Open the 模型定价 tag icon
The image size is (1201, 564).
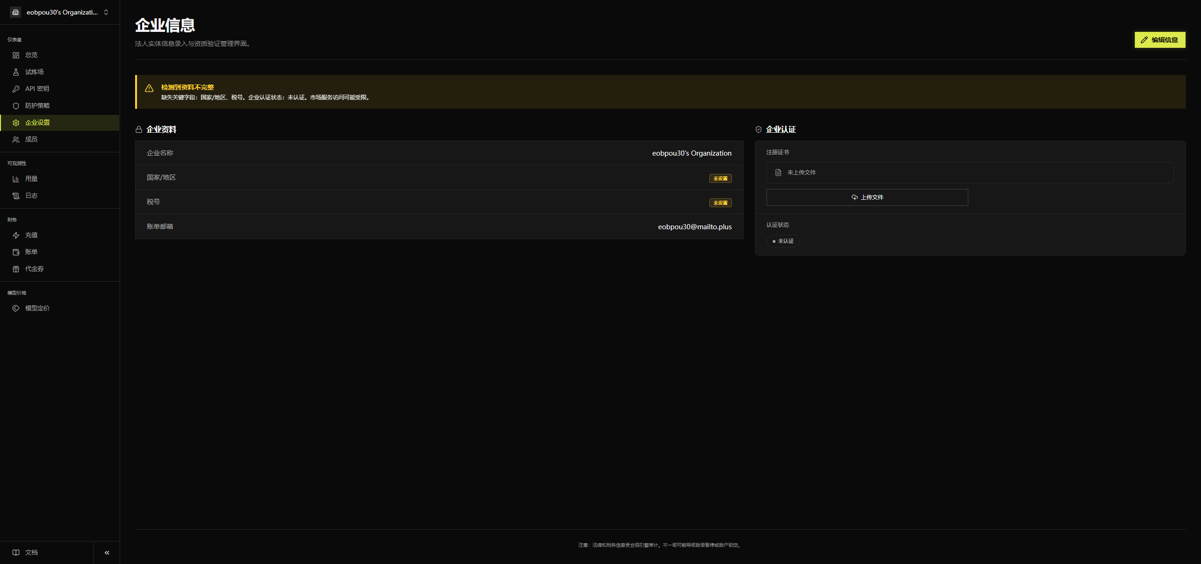coord(16,308)
